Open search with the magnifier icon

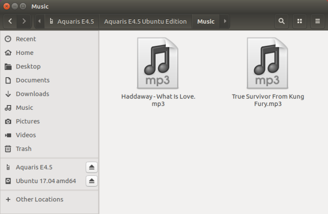point(282,21)
